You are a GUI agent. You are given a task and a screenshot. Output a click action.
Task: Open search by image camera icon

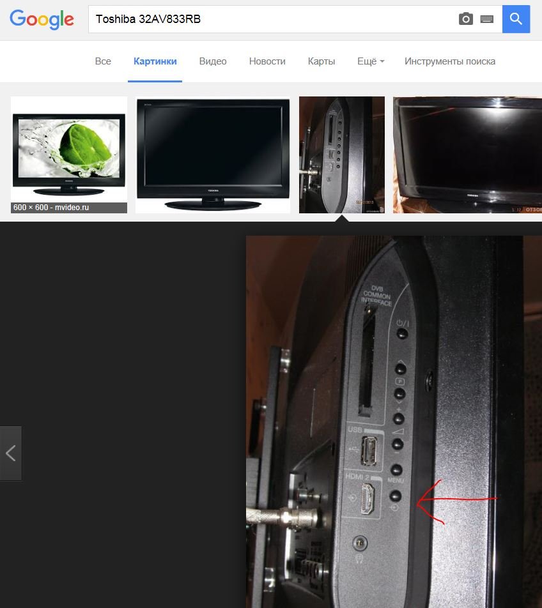465,19
